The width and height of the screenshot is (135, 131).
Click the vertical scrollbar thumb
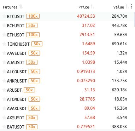(134, 19)
